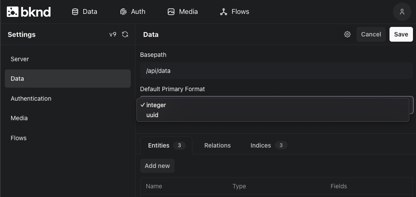The image size is (416, 197).
Task: Switch to the Entities tab
Action: coord(166,145)
